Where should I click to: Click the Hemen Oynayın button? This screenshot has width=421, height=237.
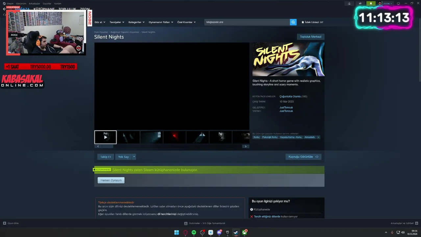(111, 180)
